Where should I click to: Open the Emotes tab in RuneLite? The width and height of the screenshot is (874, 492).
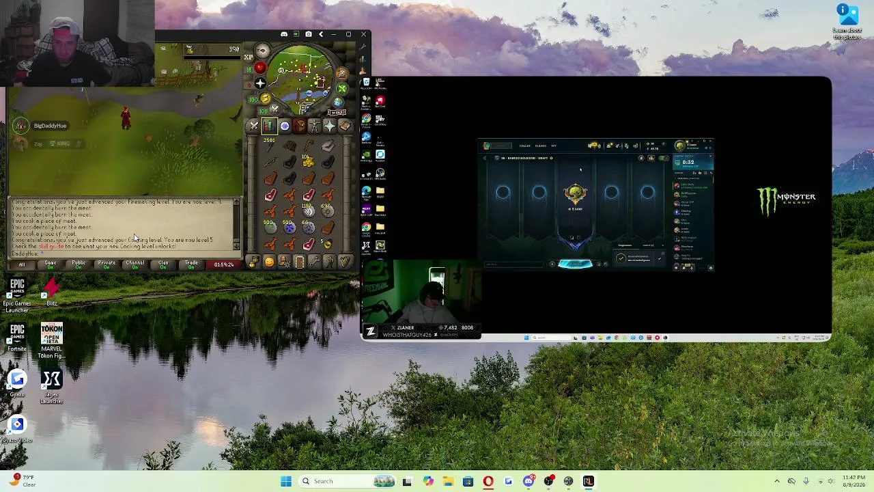[329, 262]
